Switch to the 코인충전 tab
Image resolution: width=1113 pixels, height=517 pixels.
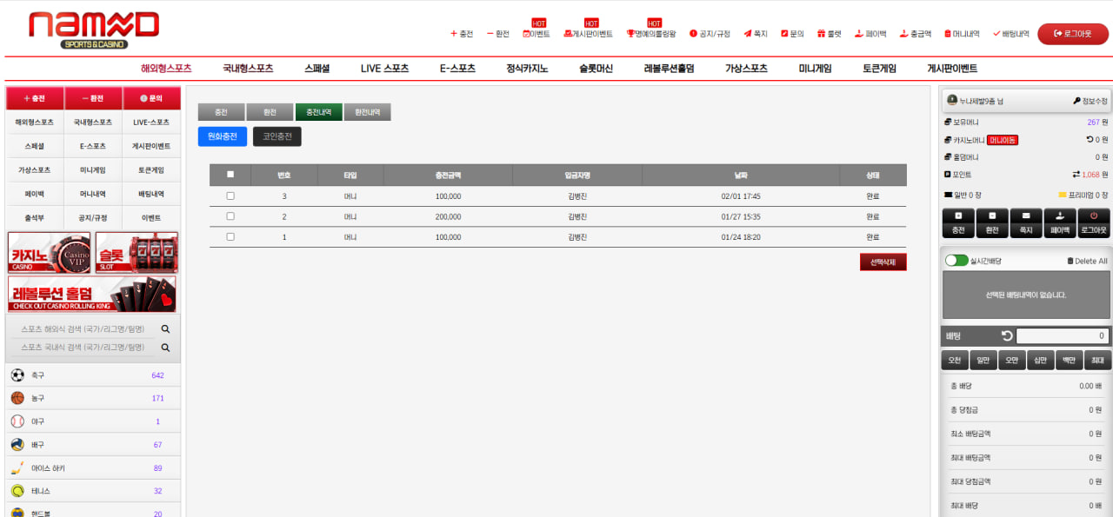pos(277,136)
